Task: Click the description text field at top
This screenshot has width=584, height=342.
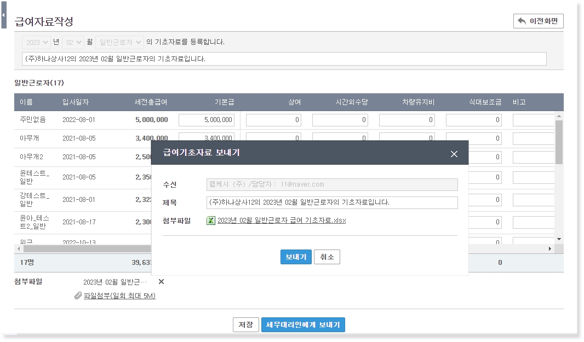Action: (x=284, y=59)
